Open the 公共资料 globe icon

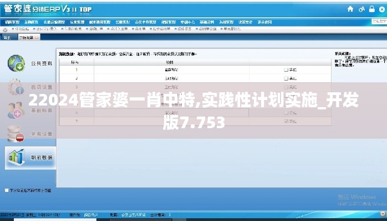(x=16, y=63)
